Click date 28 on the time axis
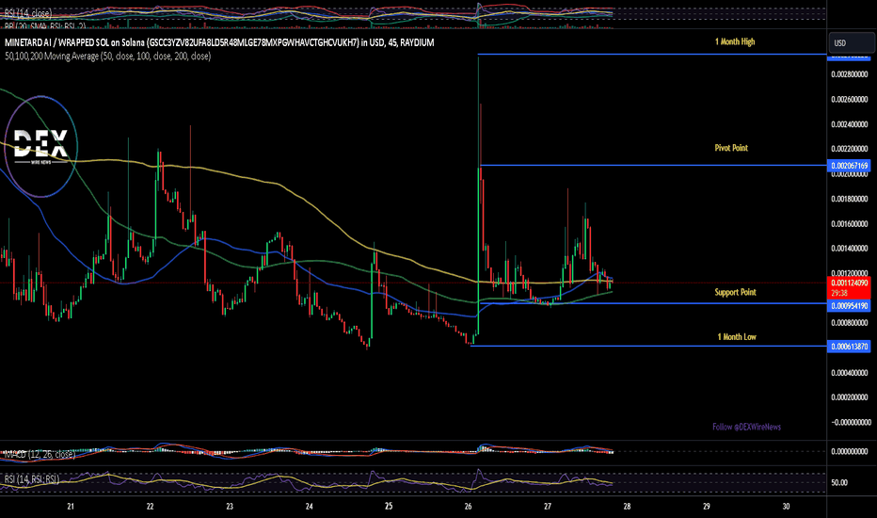This screenshot has height=518, width=877. click(627, 507)
